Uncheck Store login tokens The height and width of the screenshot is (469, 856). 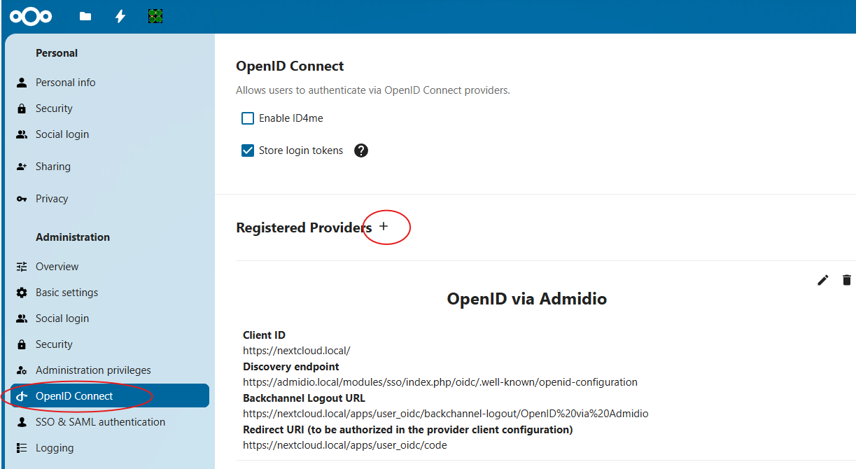point(248,150)
